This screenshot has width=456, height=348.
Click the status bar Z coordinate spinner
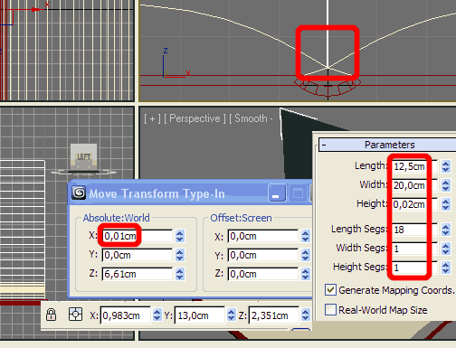305,315
